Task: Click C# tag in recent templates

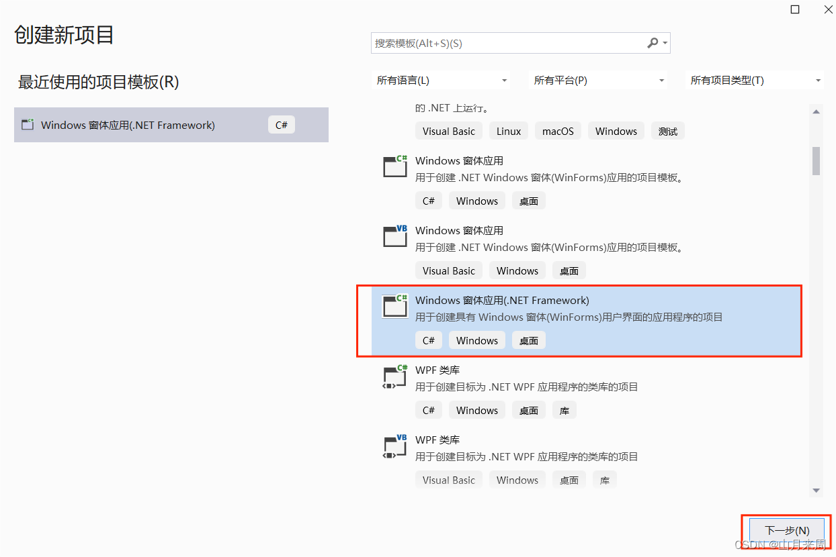Action: (282, 125)
